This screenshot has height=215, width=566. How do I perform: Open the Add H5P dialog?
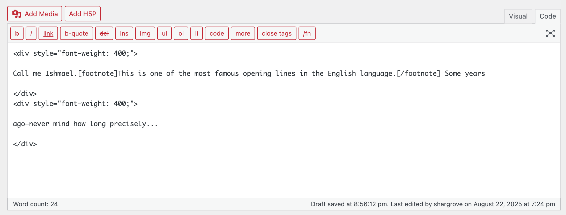click(x=83, y=14)
